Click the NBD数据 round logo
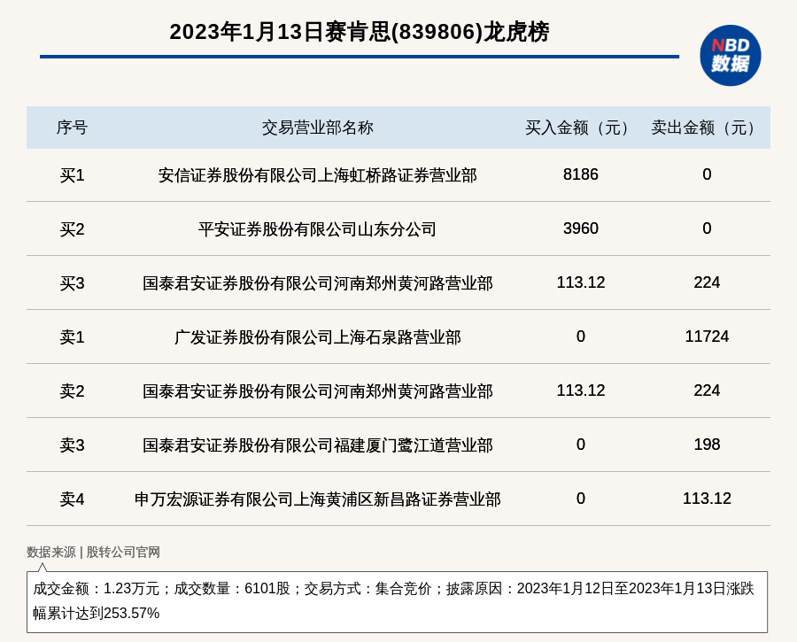The width and height of the screenshot is (797, 642). pyautogui.click(x=730, y=56)
